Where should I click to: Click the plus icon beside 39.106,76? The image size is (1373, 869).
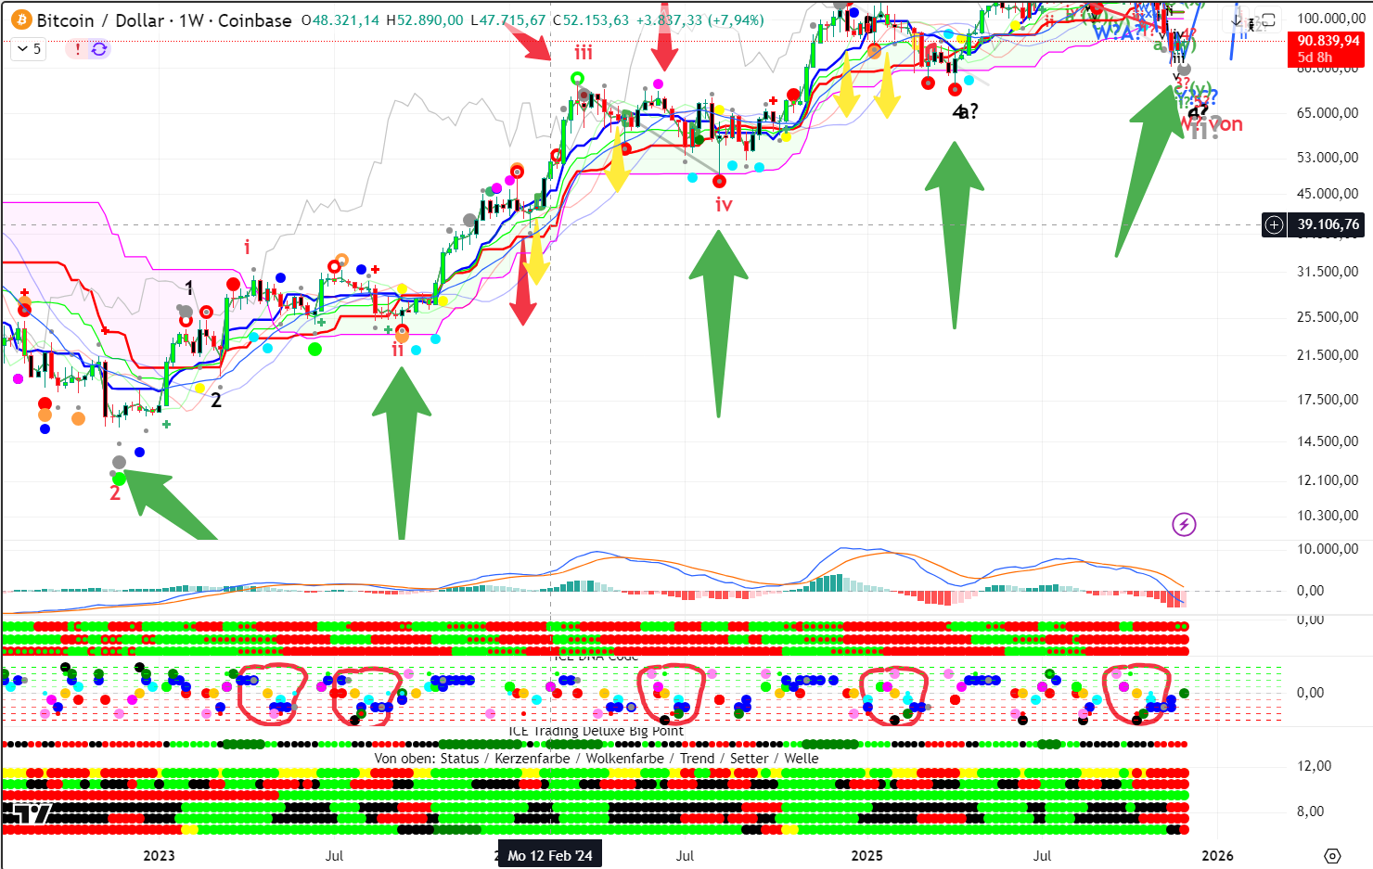[x=1275, y=224]
